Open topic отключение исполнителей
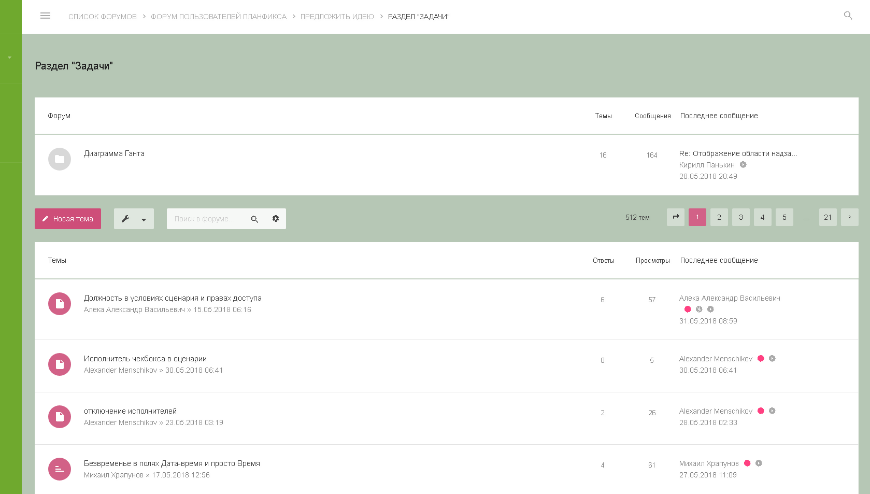Viewport: 870px width, 494px height. tap(130, 411)
